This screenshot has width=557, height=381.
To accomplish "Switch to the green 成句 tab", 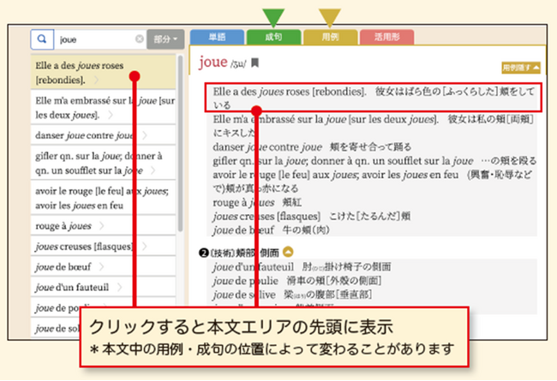I will [x=273, y=38].
